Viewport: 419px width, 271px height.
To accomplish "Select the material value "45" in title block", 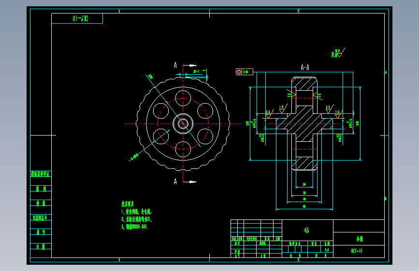I will tap(306, 230).
